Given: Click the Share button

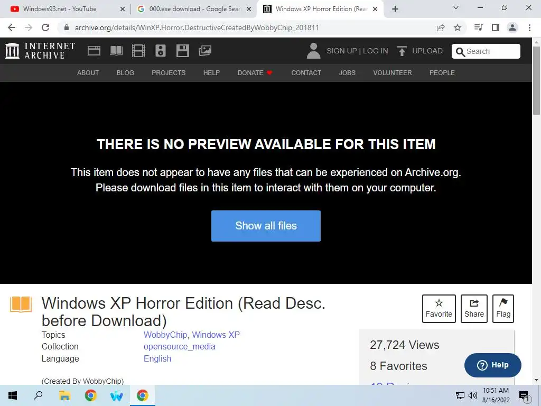Looking at the screenshot, I should coord(474,309).
